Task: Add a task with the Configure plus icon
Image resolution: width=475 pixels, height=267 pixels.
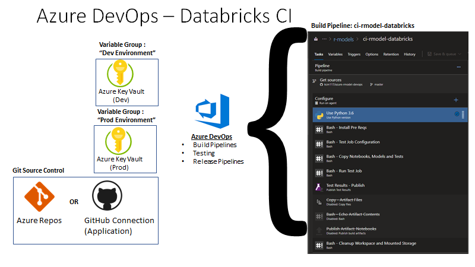Action: (456, 100)
